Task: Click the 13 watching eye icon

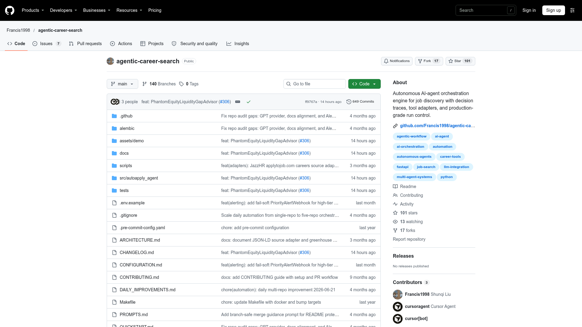Action: pyautogui.click(x=395, y=222)
